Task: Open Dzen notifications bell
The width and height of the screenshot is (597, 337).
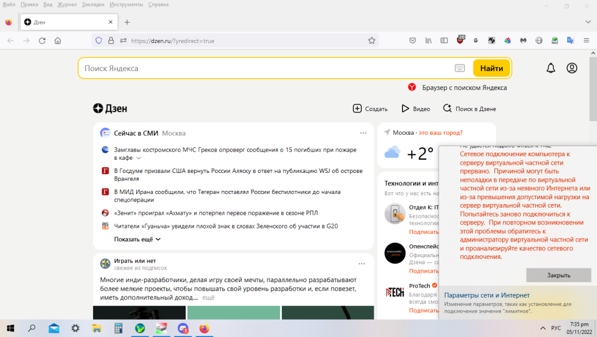Action: pos(550,68)
